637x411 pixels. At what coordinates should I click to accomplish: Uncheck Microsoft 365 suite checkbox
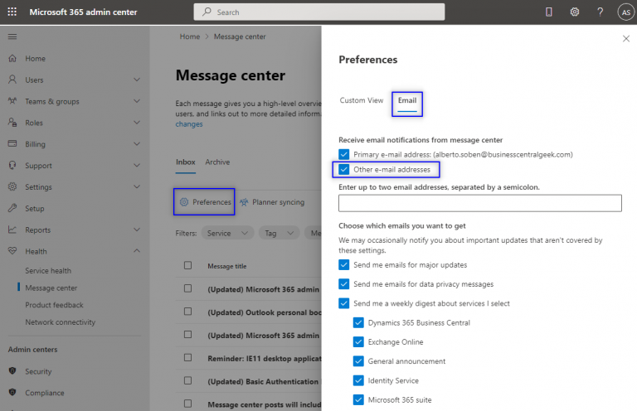pyautogui.click(x=358, y=399)
